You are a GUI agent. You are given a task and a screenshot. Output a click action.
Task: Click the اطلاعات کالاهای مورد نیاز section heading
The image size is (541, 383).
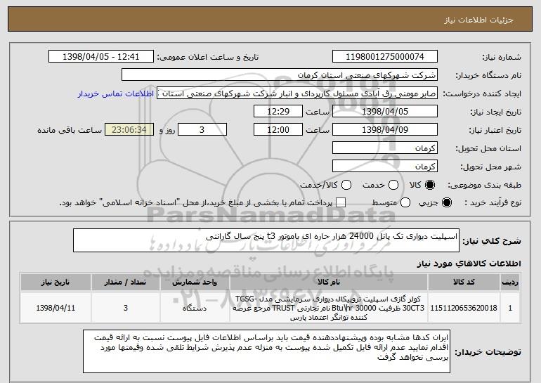(469, 264)
